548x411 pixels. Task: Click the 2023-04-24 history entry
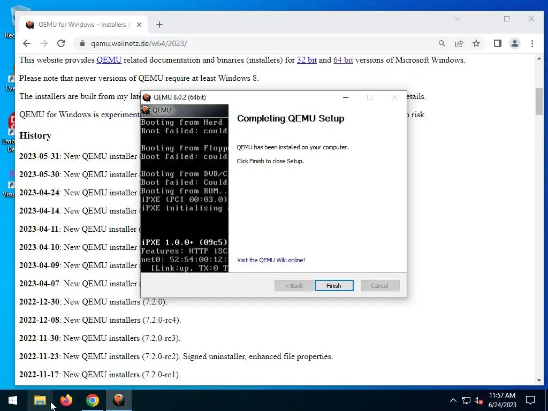click(x=79, y=193)
